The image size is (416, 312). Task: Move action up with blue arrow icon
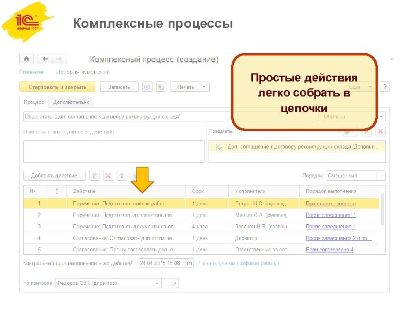(122, 176)
